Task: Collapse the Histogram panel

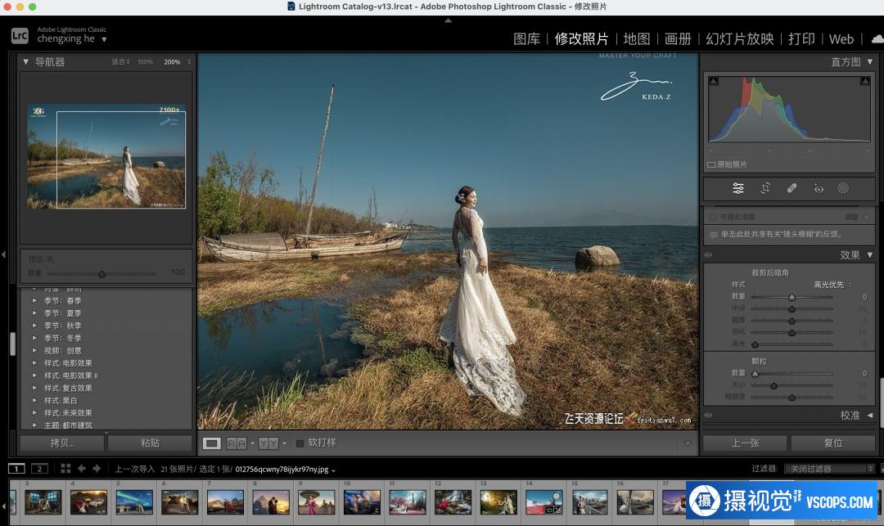Action: click(x=870, y=61)
